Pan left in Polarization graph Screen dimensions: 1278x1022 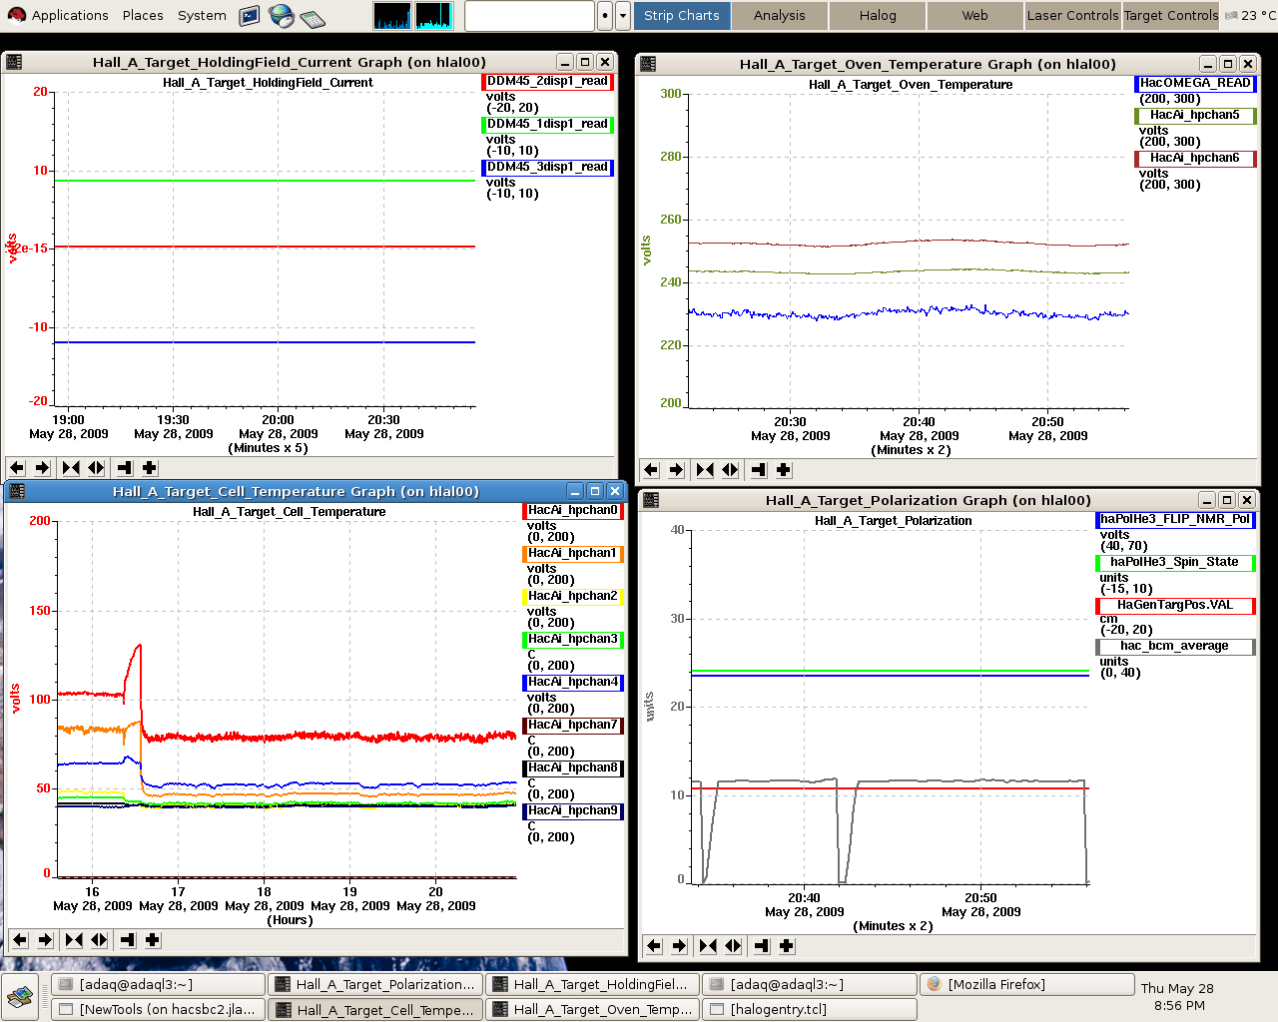(x=654, y=946)
